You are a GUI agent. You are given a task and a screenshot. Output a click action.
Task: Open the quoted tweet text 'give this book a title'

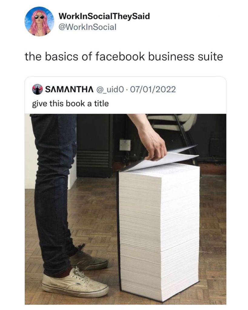tap(71, 104)
